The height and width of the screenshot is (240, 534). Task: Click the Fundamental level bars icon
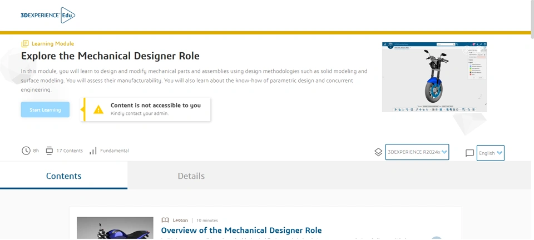[93, 151]
